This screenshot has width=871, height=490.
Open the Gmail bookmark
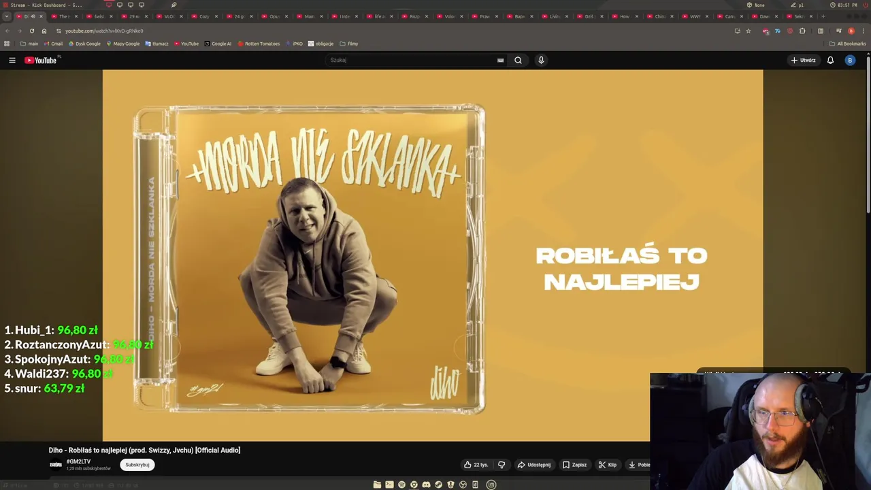click(x=53, y=44)
